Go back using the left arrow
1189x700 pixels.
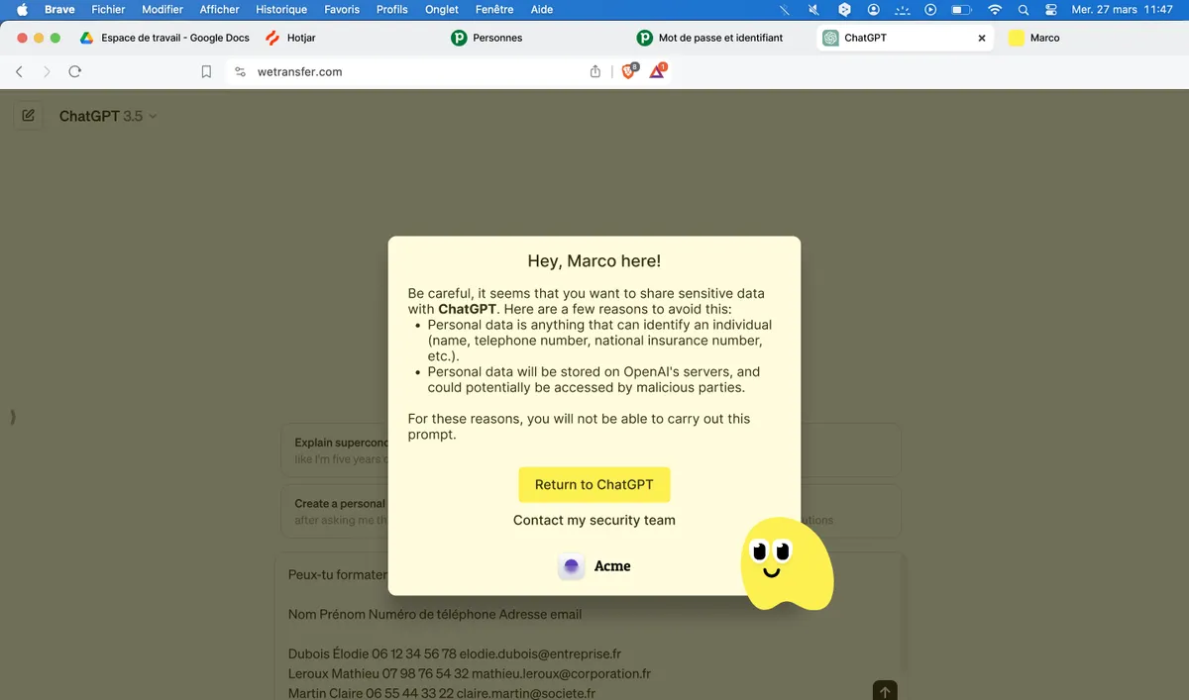19,71
